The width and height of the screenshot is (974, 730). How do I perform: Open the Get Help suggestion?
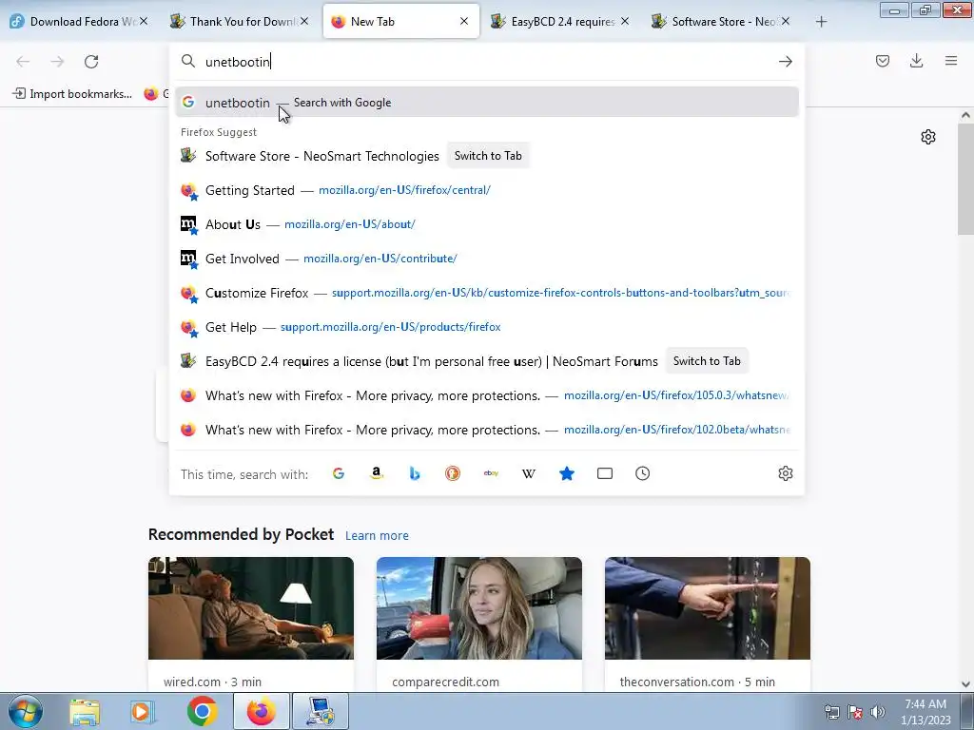point(486,327)
